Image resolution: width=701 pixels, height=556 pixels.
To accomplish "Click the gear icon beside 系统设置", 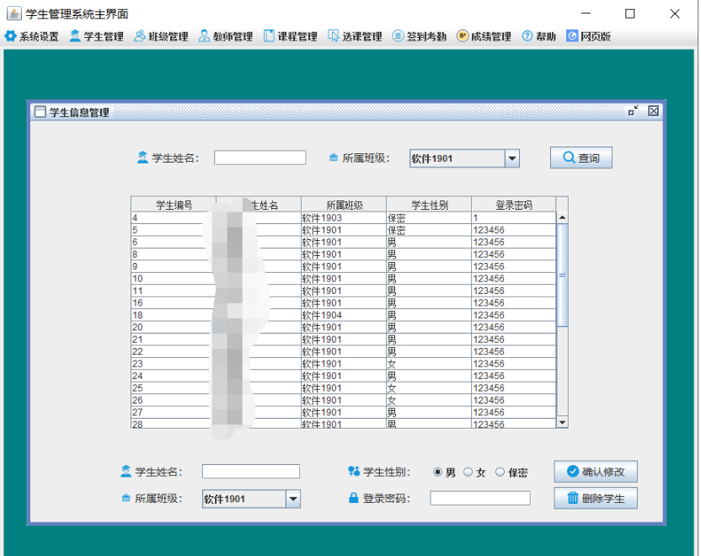I will pos(11,36).
